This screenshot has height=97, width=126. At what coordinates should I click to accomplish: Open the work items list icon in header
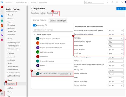tap(108, 2)
